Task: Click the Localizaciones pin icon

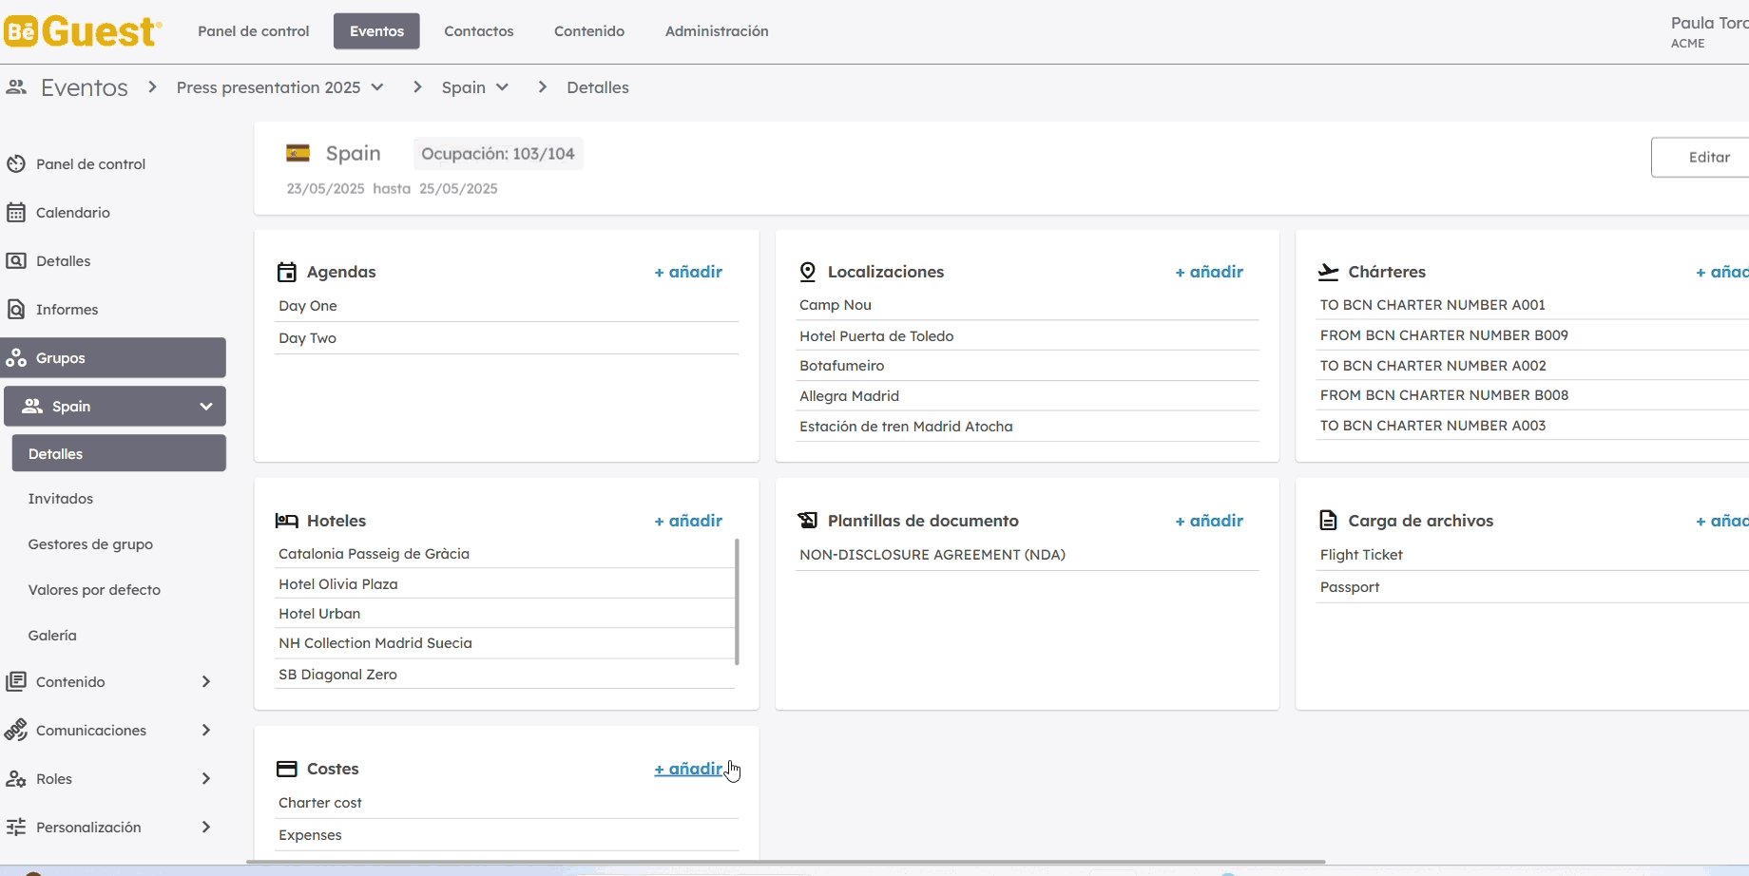Action: tap(808, 272)
